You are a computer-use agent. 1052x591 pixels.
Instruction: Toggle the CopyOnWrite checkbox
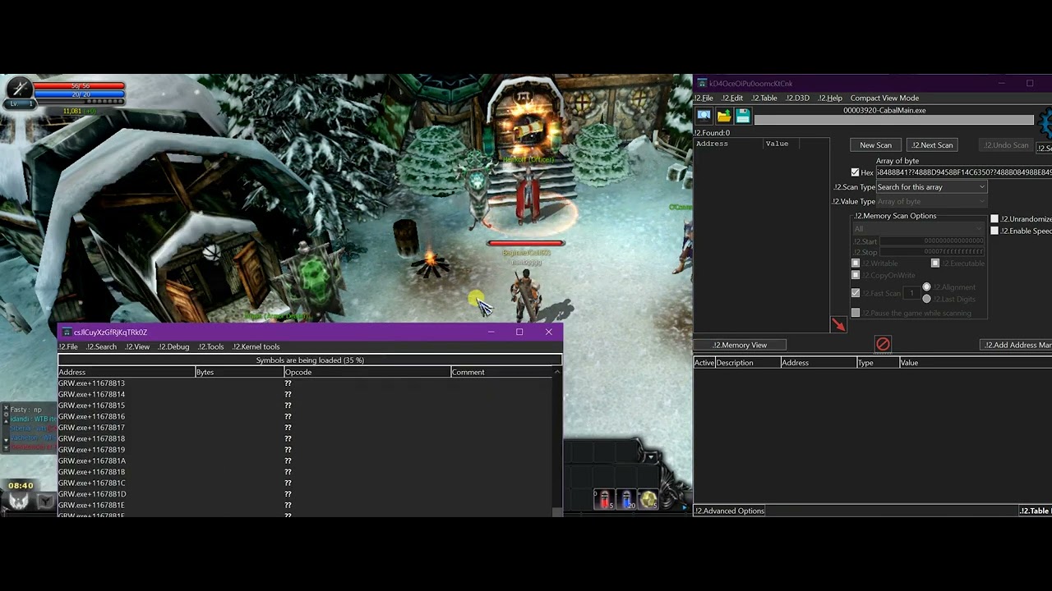click(856, 275)
